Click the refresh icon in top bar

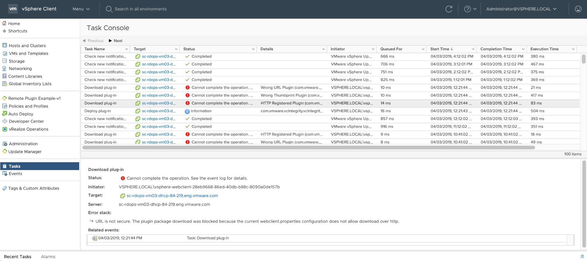click(449, 9)
